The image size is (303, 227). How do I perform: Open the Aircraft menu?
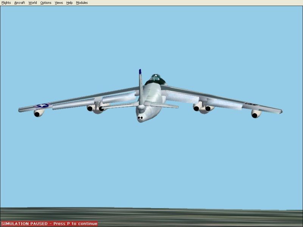click(20, 3)
